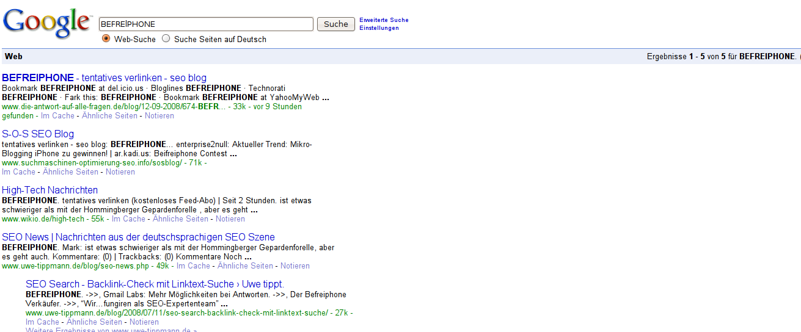Open Ähnliche Seiten for seo-news.php result
This screenshot has width=801, height=332.
point(245,266)
